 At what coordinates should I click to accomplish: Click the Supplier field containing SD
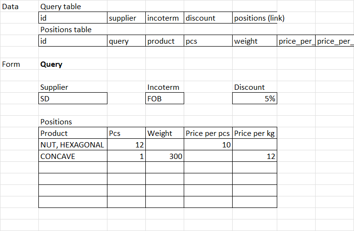tap(73, 99)
